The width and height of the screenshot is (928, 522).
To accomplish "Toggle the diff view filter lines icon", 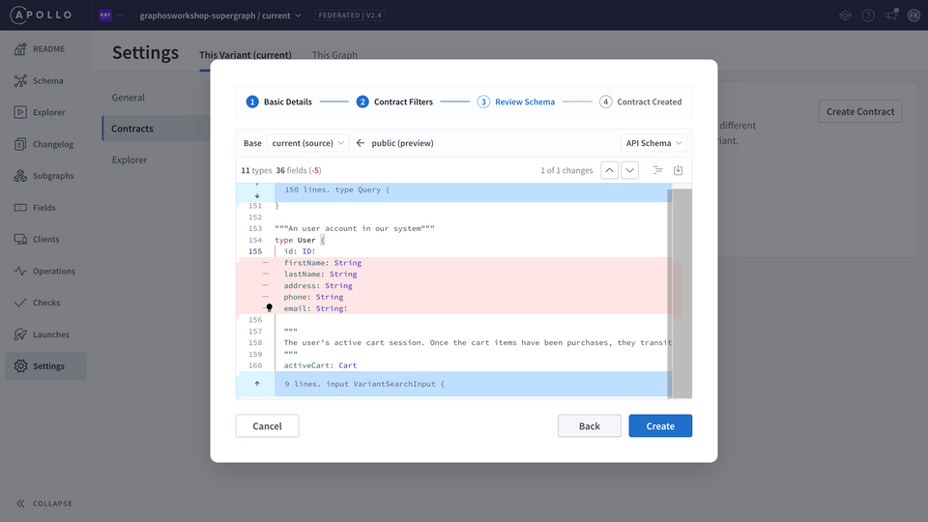I will click(x=657, y=170).
